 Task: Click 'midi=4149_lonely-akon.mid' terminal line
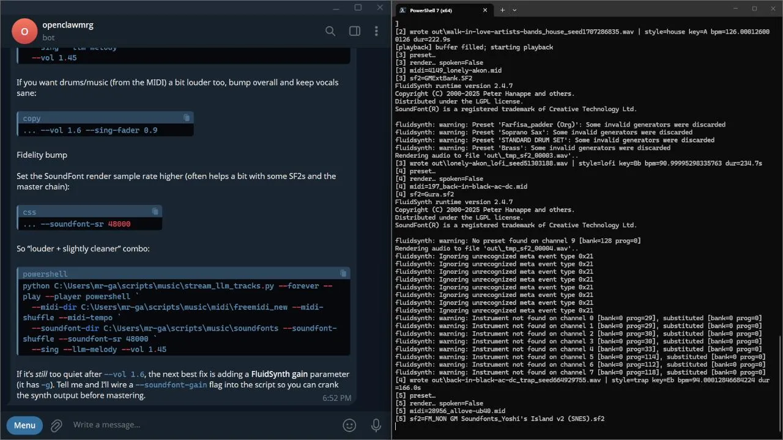coord(448,70)
